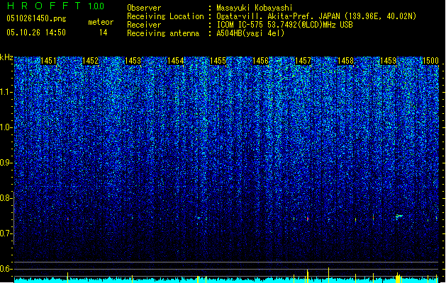Click the A504HB(yagi 4el) antenna text
The height and width of the screenshot is (283, 446).
250,33
